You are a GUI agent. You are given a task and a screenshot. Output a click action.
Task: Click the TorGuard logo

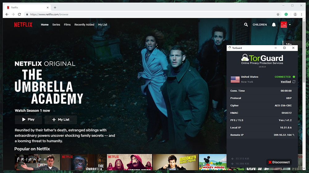(262, 59)
